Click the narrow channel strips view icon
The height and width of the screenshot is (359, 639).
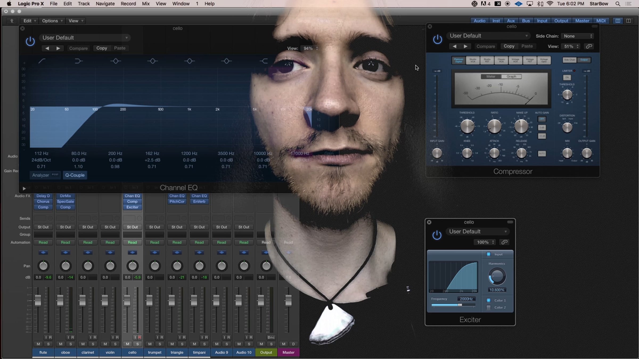point(618,21)
